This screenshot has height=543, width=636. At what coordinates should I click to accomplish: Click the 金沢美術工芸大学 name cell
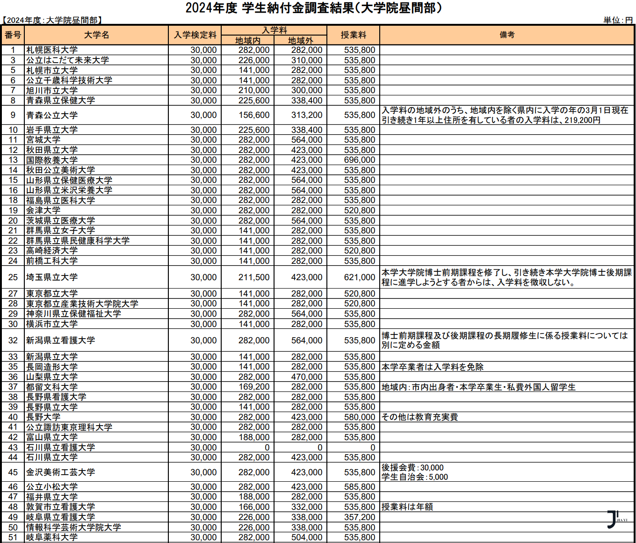click(60, 472)
